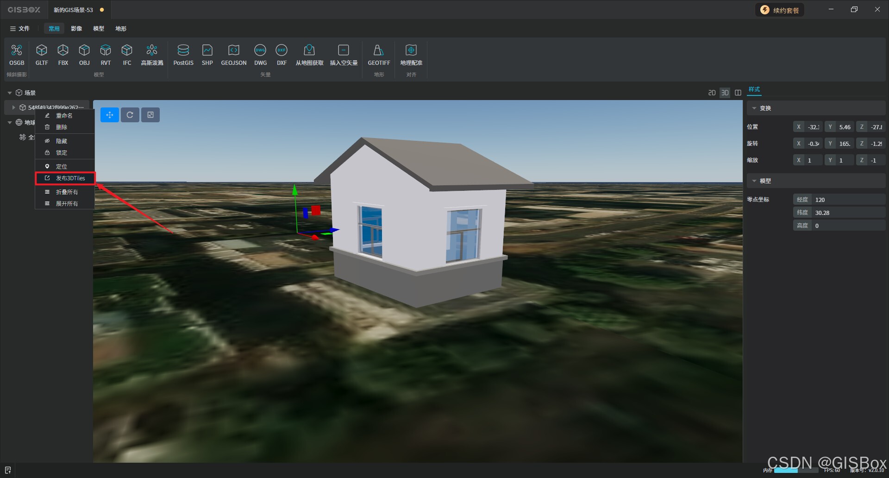Edit the 高度 height field 0
Image resolution: width=889 pixels, height=478 pixels.
848,226
